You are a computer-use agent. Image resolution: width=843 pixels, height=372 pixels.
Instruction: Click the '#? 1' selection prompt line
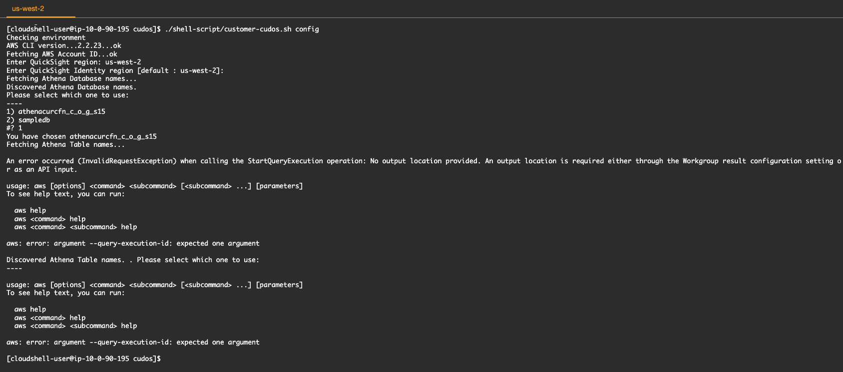coord(14,128)
